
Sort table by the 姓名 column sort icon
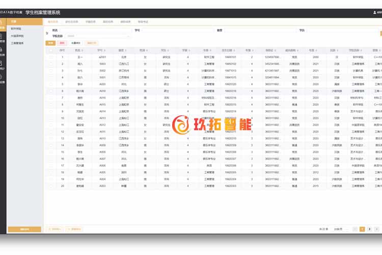[x=82, y=50]
